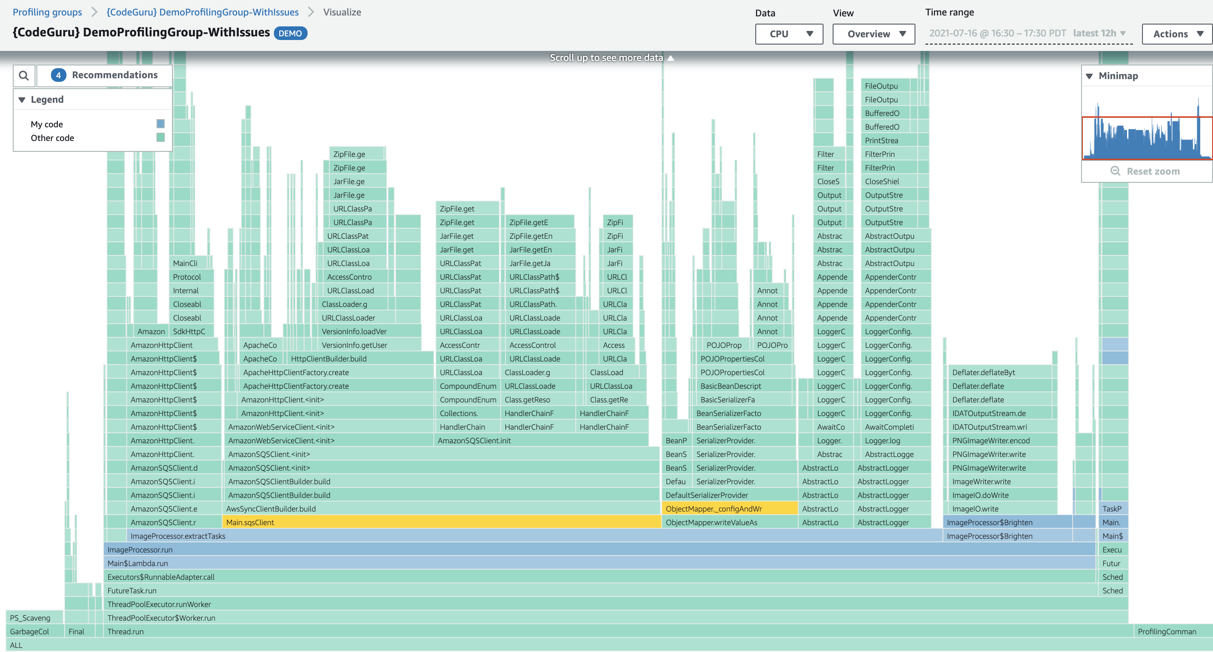Click Other code legend indicator
This screenshot has height=652, width=1213.
click(x=160, y=138)
